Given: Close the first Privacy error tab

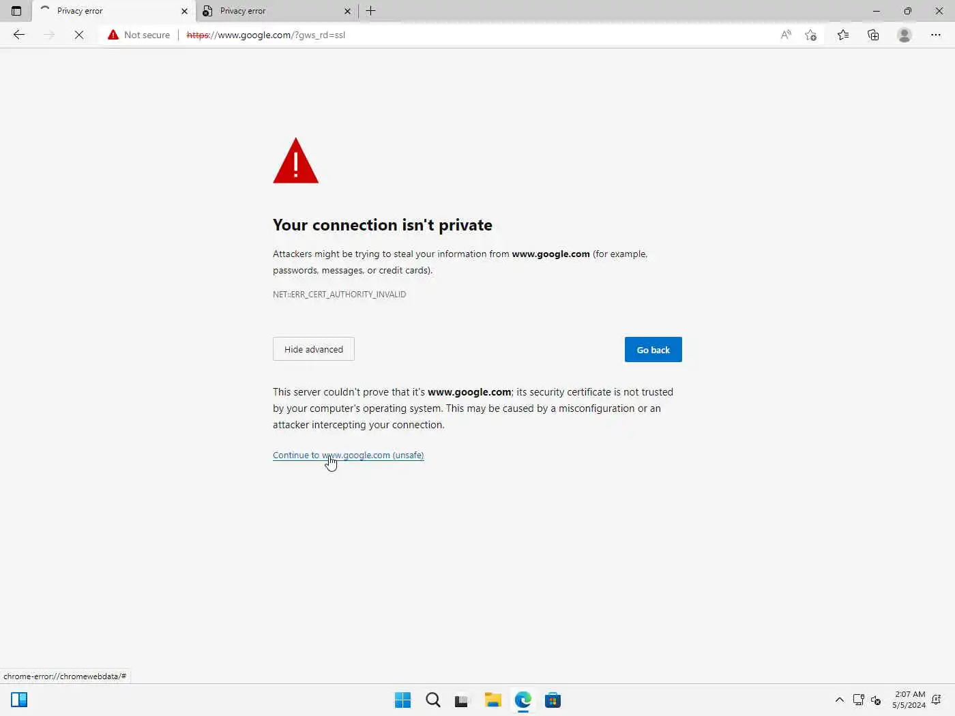Looking at the screenshot, I should pos(184,11).
